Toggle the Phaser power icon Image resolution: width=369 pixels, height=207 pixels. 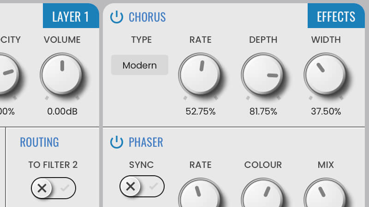[117, 142]
